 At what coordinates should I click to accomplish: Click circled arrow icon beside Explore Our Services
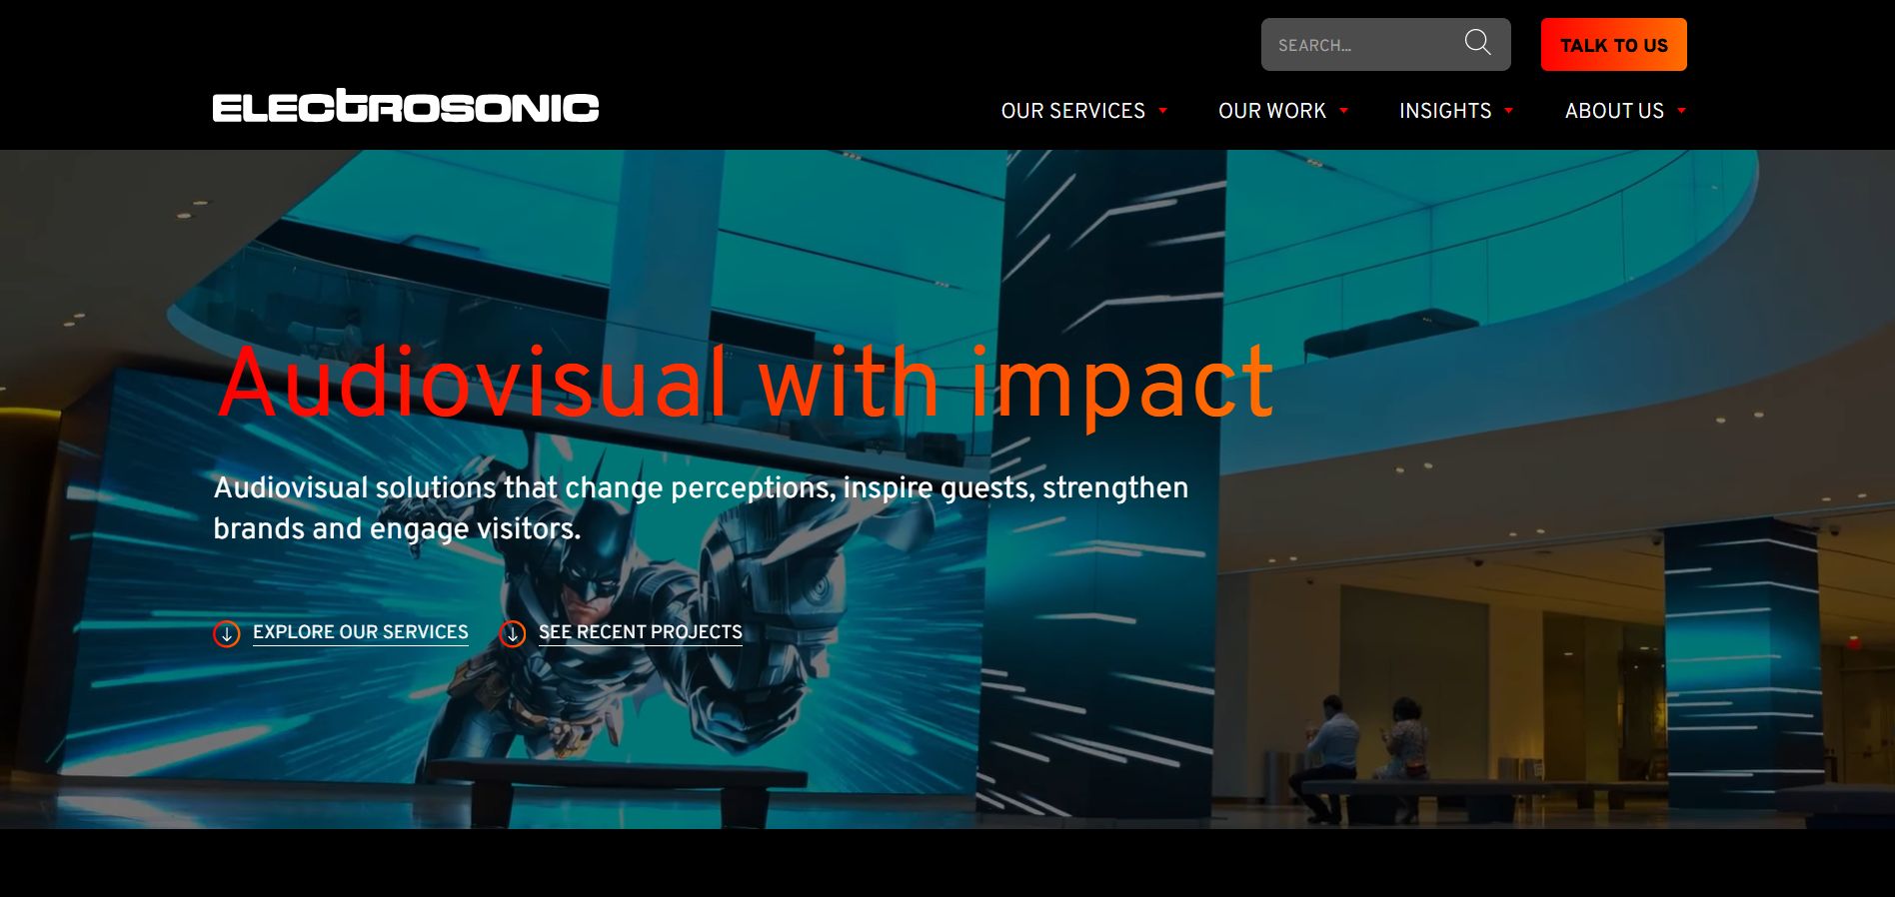pos(227,634)
